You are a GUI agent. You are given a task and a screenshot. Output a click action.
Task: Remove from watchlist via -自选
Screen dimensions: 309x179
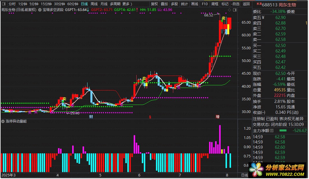tap(235, 4)
